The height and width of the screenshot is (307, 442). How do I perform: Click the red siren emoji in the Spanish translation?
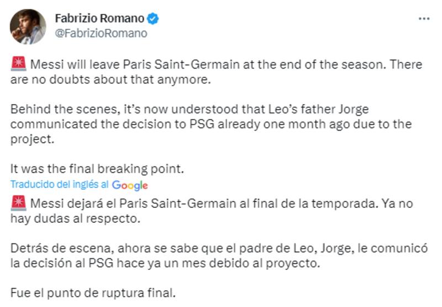coord(18,203)
